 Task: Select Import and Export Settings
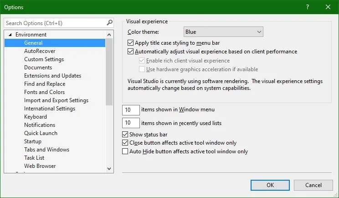[56, 100]
